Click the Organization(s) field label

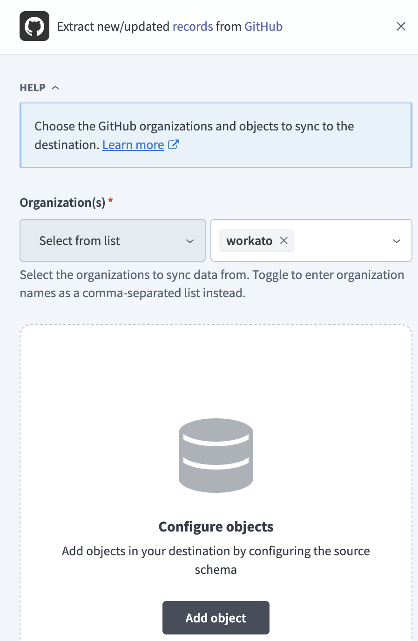tap(63, 203)
